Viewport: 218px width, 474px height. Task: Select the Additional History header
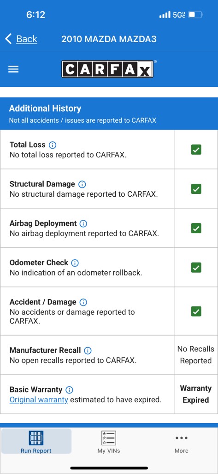coord(109,114)
